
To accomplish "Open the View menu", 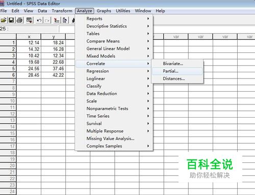I will click(x=29, y=11).
